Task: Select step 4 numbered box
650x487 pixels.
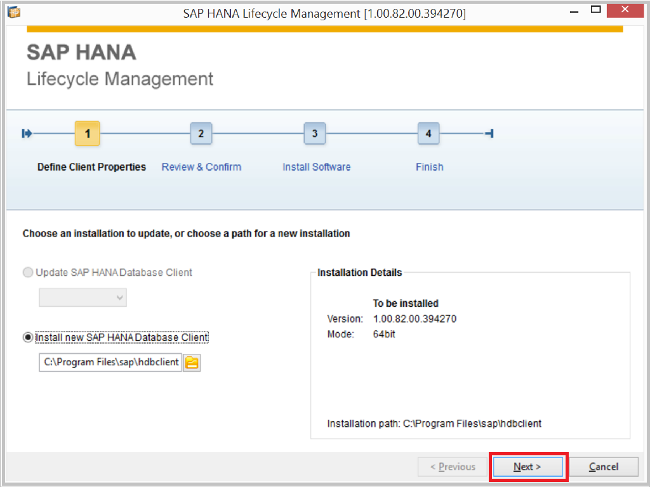Action: click(428, 133)
